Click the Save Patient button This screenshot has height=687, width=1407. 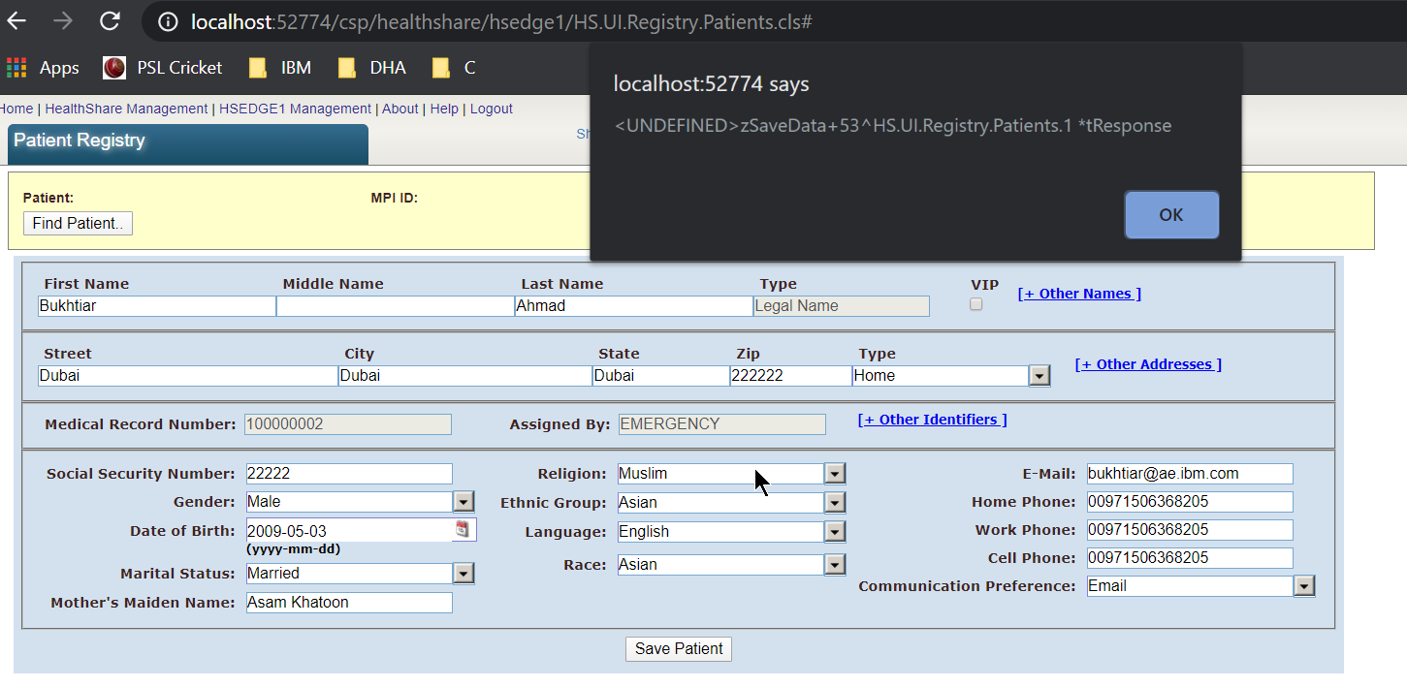(678, 648)
